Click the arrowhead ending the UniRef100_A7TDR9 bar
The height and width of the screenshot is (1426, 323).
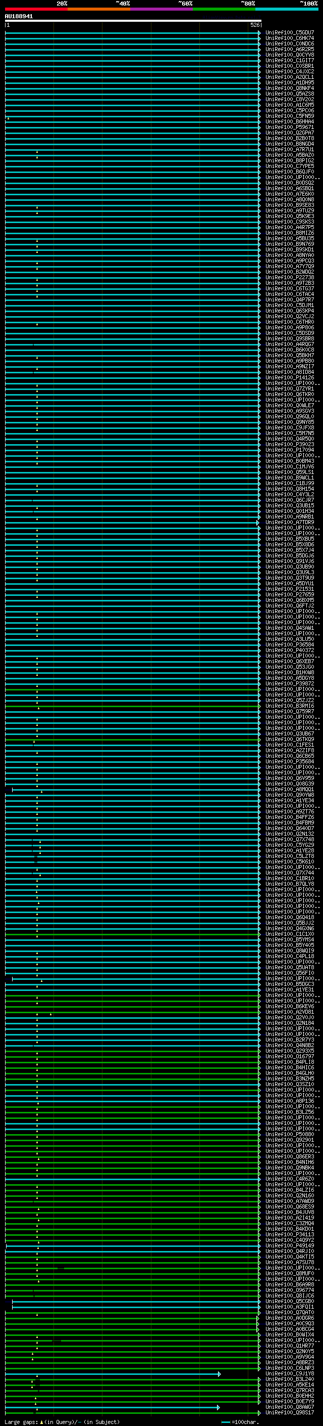coord(257,522)
